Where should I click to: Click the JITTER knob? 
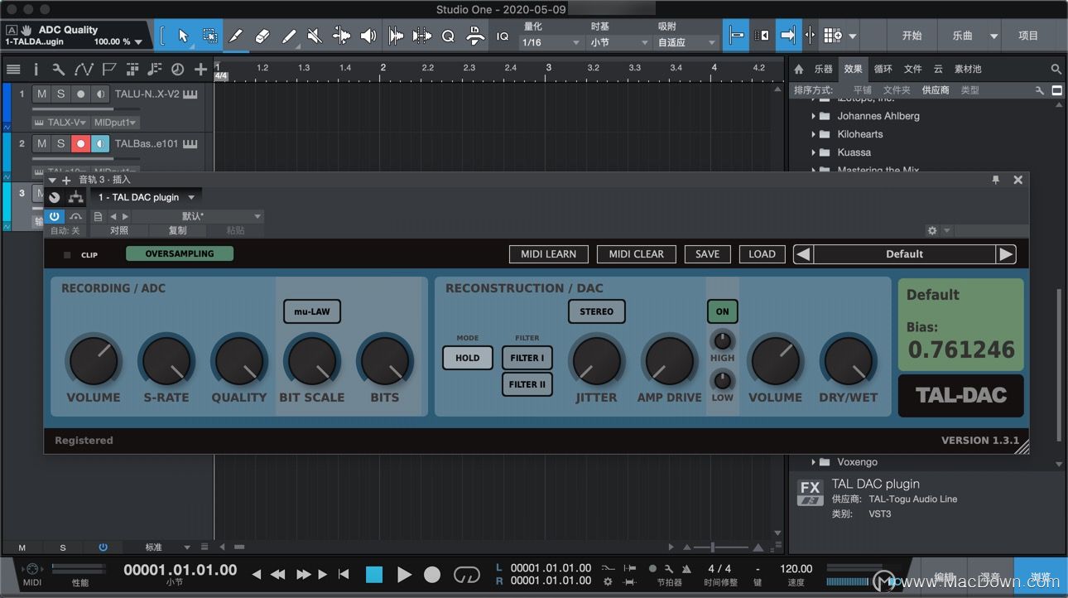pos(596,361)
